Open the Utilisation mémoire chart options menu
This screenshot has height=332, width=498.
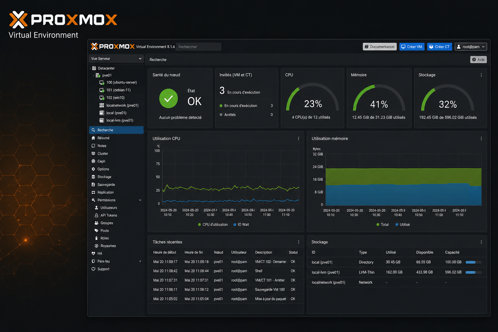pyautogui.click(x=481, y=138)
